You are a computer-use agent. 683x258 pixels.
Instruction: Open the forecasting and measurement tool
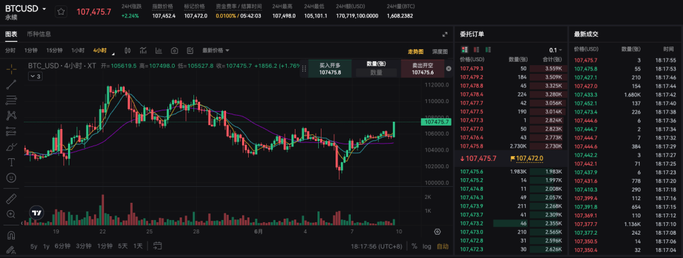pos(11,131)
